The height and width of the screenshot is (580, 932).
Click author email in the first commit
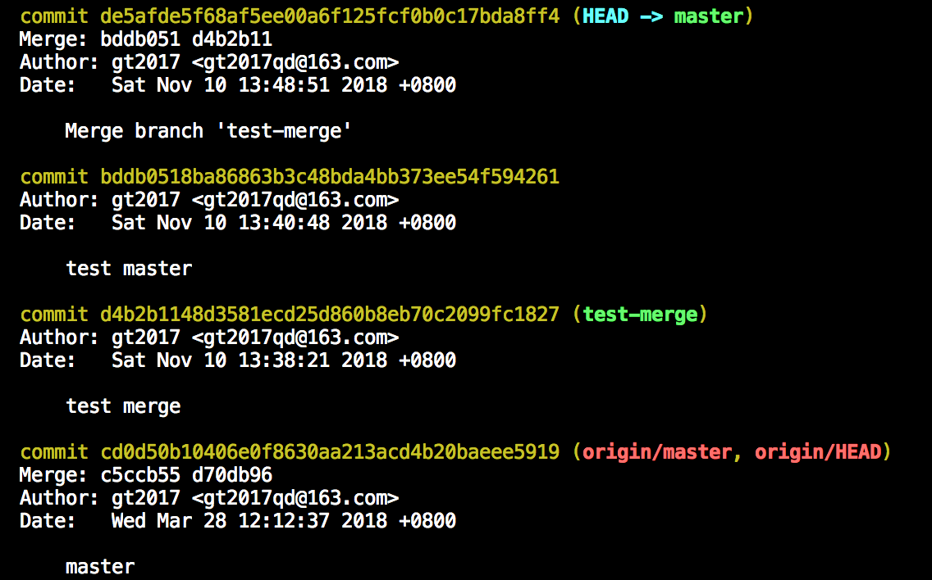(295, 62)
